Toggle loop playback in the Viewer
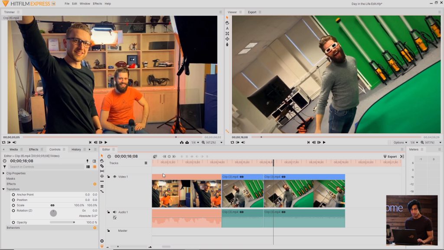The width and height of the screenshot is (444, 250). tap(232, 142)
